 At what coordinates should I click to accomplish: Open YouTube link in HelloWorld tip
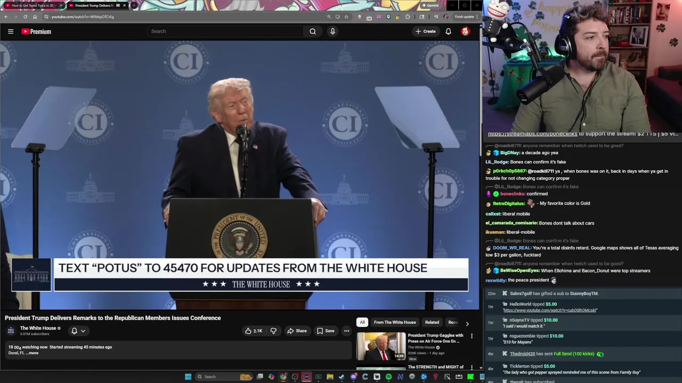(550, 310)
